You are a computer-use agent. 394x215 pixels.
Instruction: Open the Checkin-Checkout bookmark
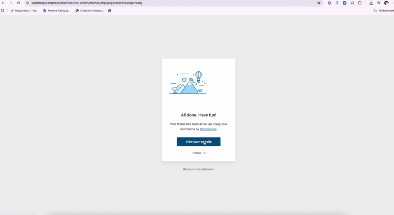point(90,11)
